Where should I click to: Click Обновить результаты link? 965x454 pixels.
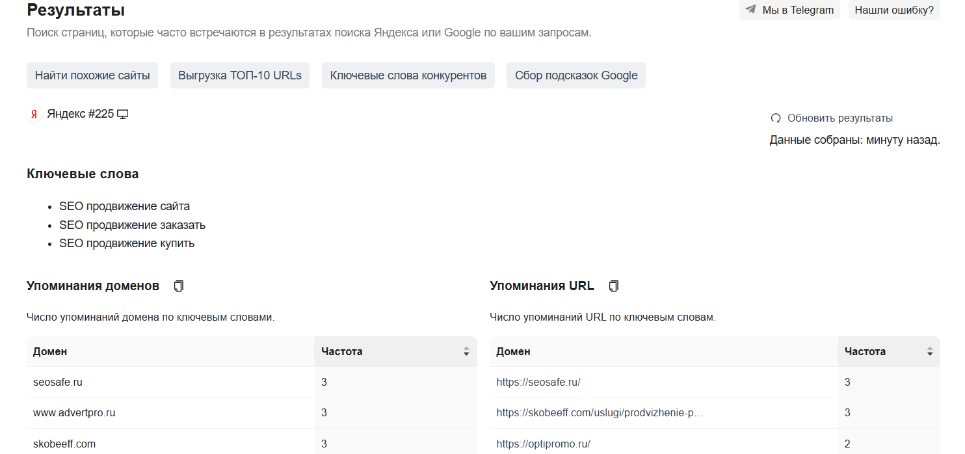tap(839, 118)
